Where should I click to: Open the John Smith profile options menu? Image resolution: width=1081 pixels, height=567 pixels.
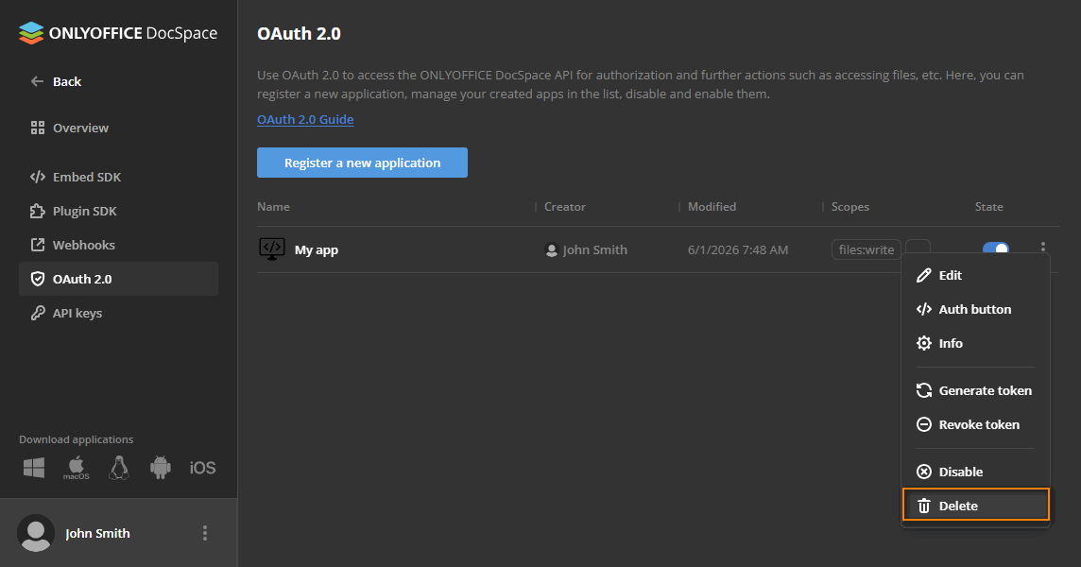[x=205, y=533]
